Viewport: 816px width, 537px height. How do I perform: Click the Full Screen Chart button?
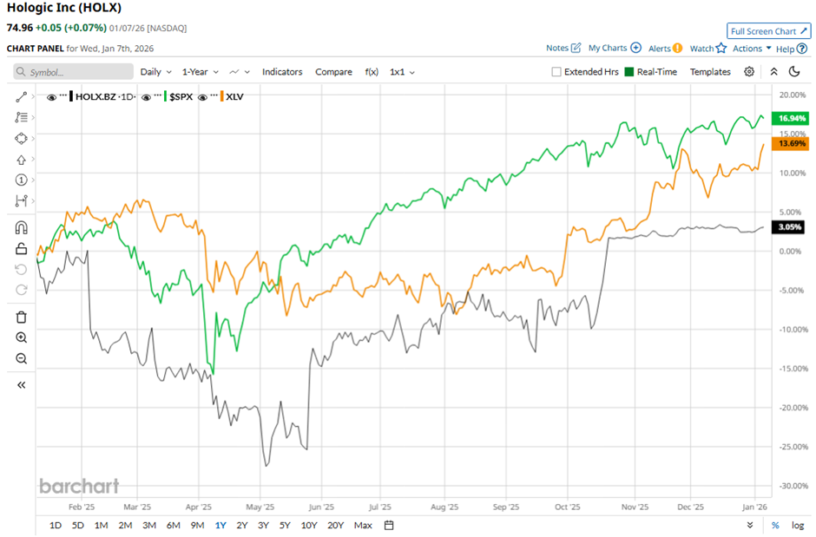click(769, 31)
